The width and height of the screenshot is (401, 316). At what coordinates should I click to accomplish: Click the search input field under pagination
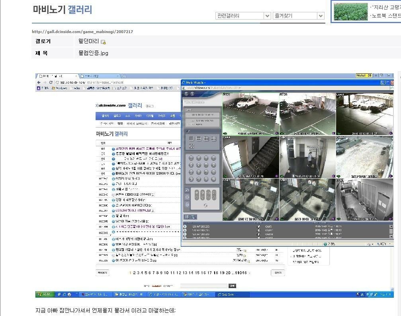point(203,286)
